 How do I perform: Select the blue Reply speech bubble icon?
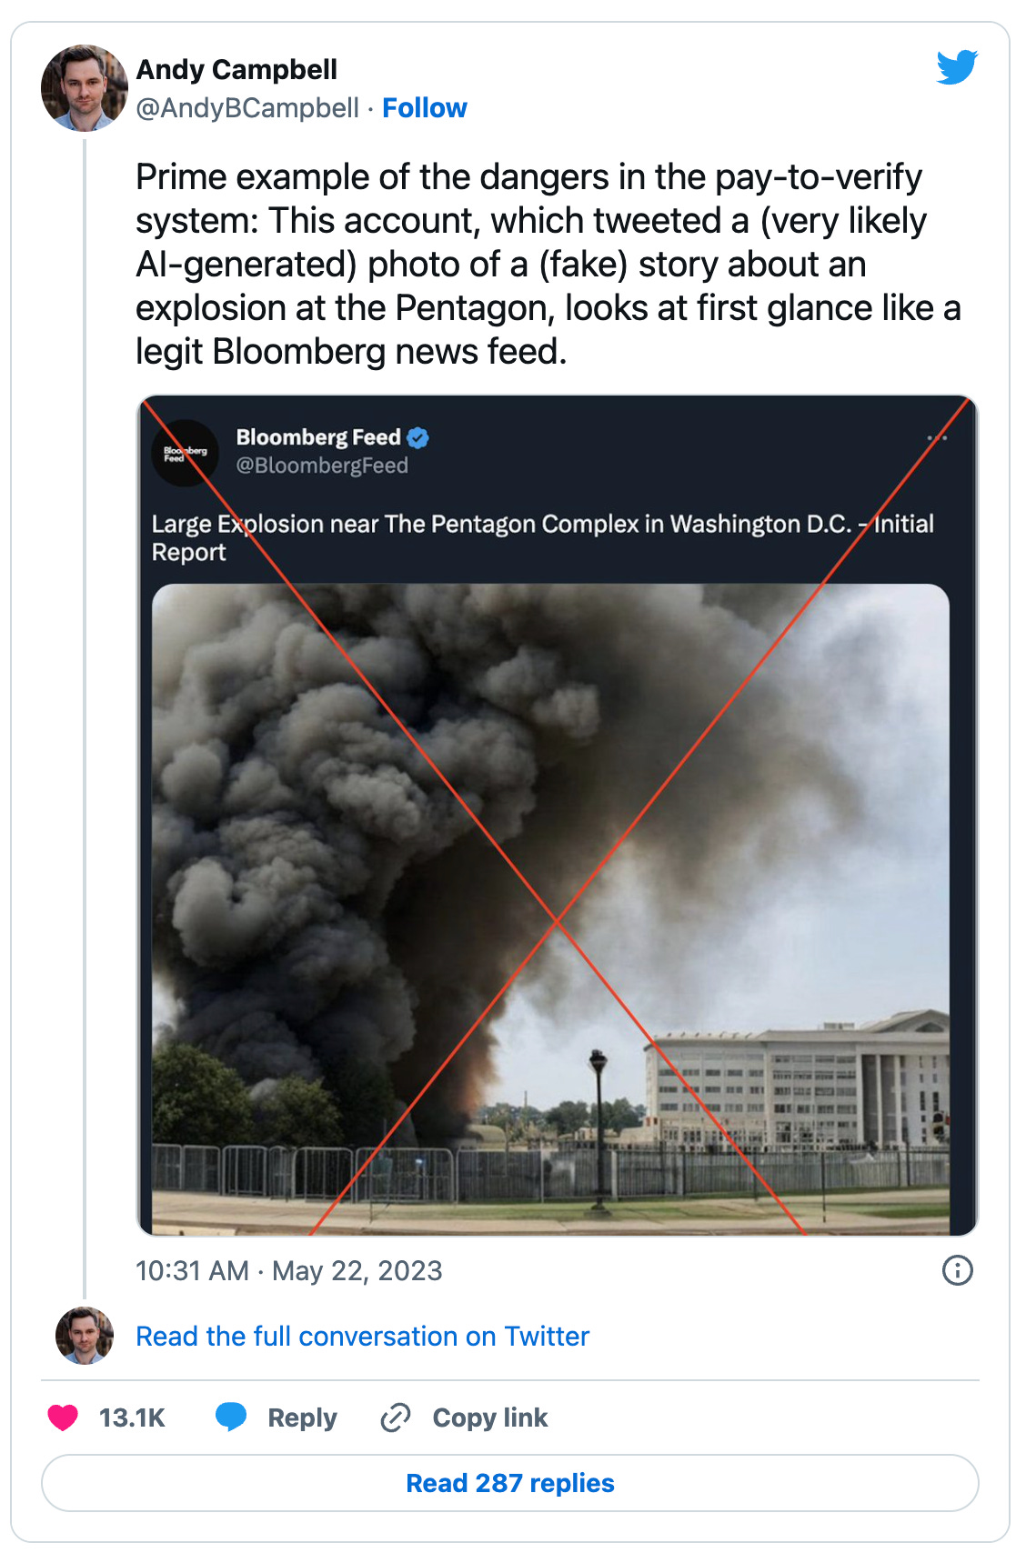[x=230, y=1417]
